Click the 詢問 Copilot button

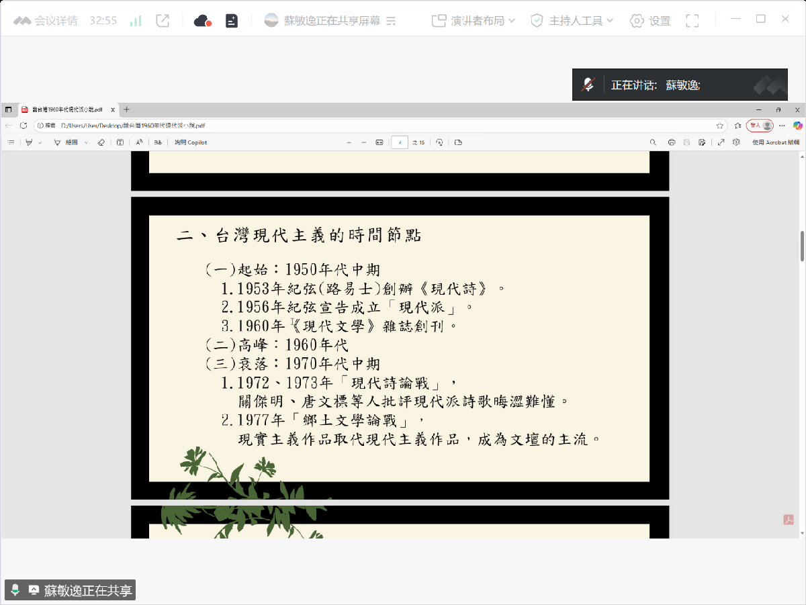(x=191, y=142)
